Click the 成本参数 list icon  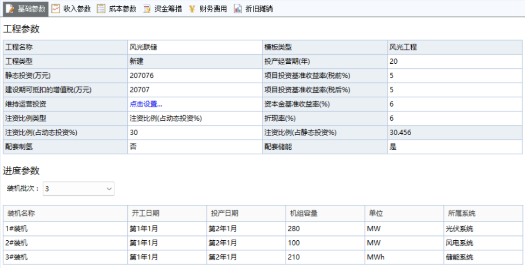tap(101, 9)
